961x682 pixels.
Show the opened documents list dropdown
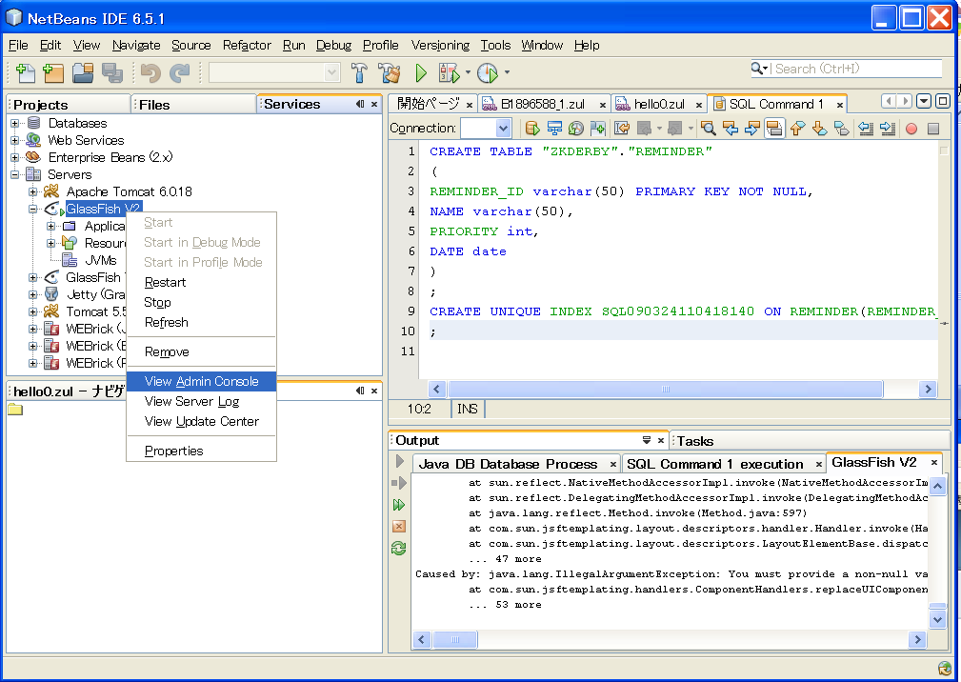pos(924,101)
